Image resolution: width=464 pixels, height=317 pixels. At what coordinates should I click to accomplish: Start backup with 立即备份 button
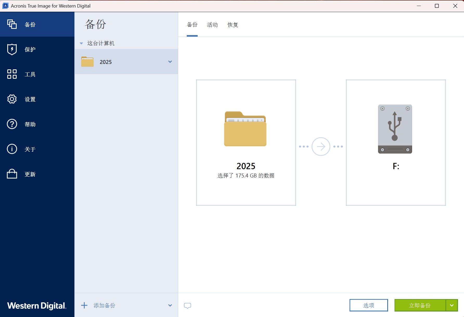[420, 305]
